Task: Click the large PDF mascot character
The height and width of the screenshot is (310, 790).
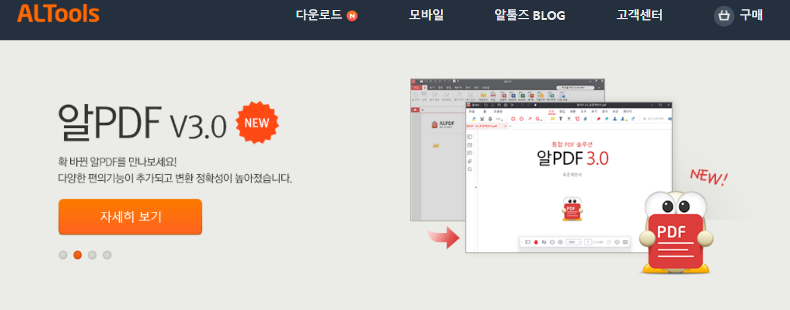Action: pyautogui.click(x=676, y=232)
